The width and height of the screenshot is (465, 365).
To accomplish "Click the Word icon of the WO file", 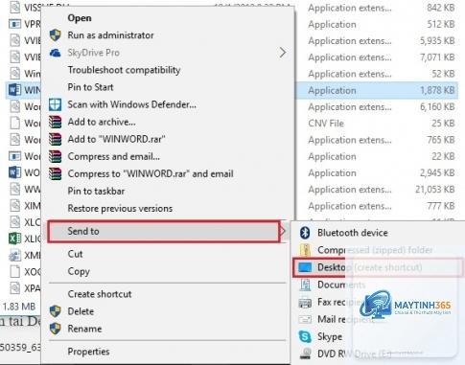I will tap(14, 172).
